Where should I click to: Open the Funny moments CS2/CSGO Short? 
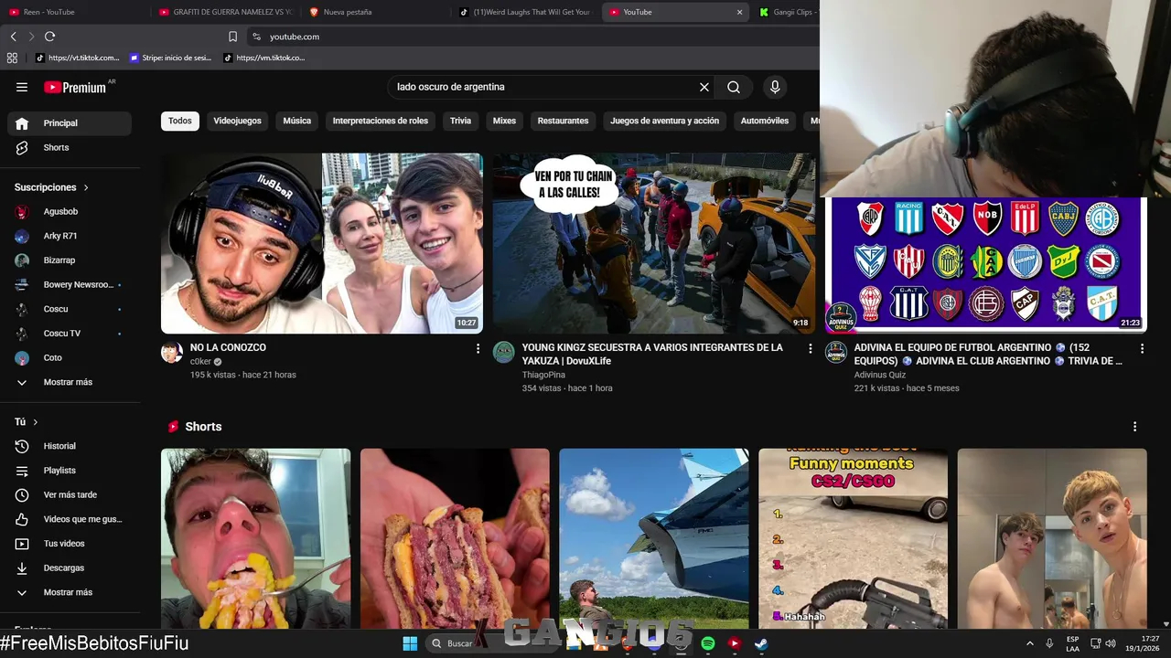click(x=853, y=538)
